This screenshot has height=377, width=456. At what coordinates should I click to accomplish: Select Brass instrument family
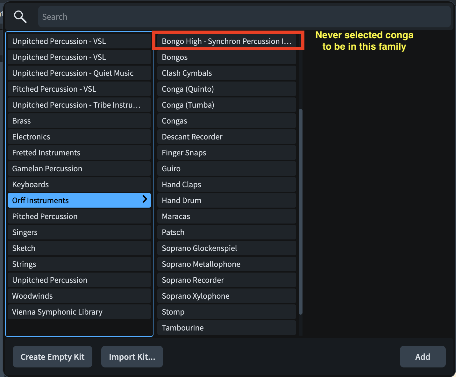(x=79, y=121)
